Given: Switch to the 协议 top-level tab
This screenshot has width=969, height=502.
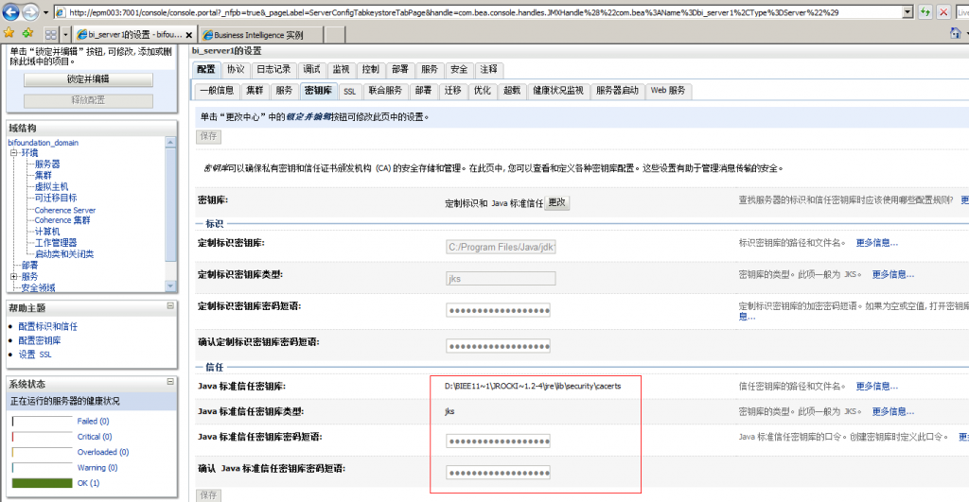Looking at the screenshot, I should click(x=236, y=69).
